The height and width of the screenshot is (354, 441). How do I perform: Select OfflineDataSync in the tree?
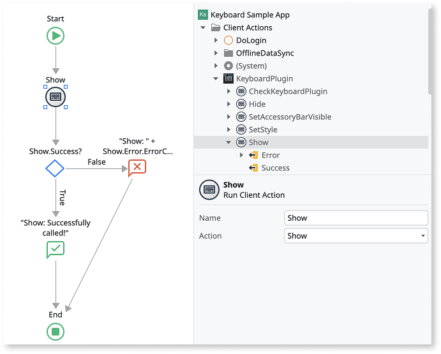click(x=265, y=53)
